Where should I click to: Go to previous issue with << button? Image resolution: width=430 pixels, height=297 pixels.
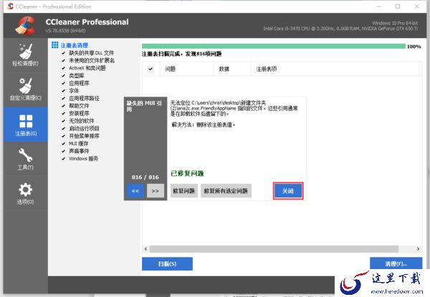coord(135,191)
